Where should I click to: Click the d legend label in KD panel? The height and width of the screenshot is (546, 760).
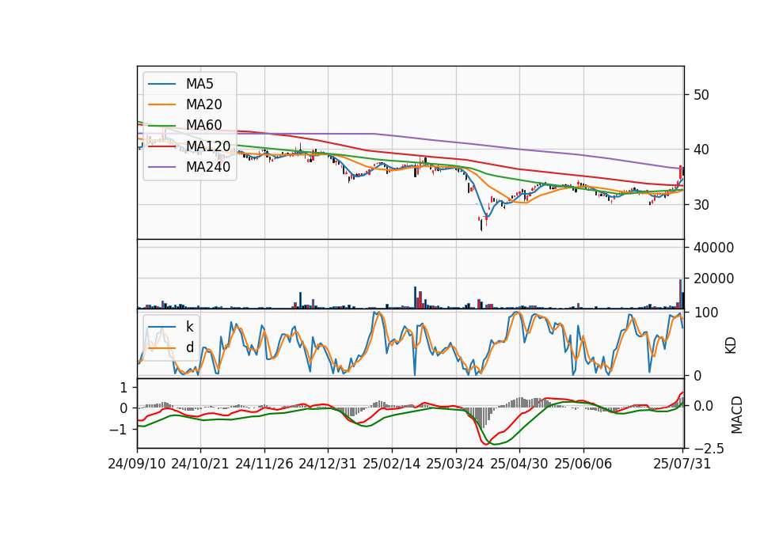coord(190,347)
